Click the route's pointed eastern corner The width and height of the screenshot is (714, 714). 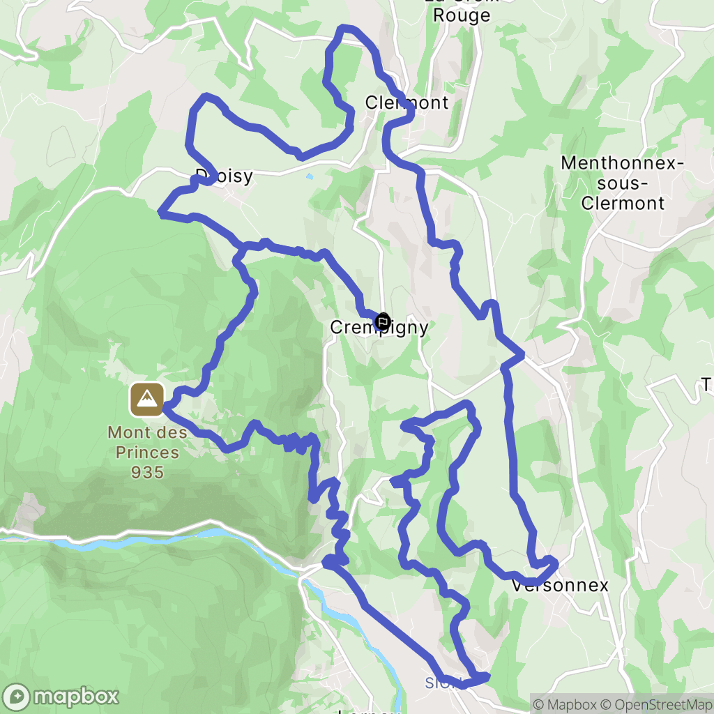coord(522,354)
